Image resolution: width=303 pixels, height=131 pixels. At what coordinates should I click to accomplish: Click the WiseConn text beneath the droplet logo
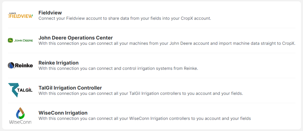point(20,122)
